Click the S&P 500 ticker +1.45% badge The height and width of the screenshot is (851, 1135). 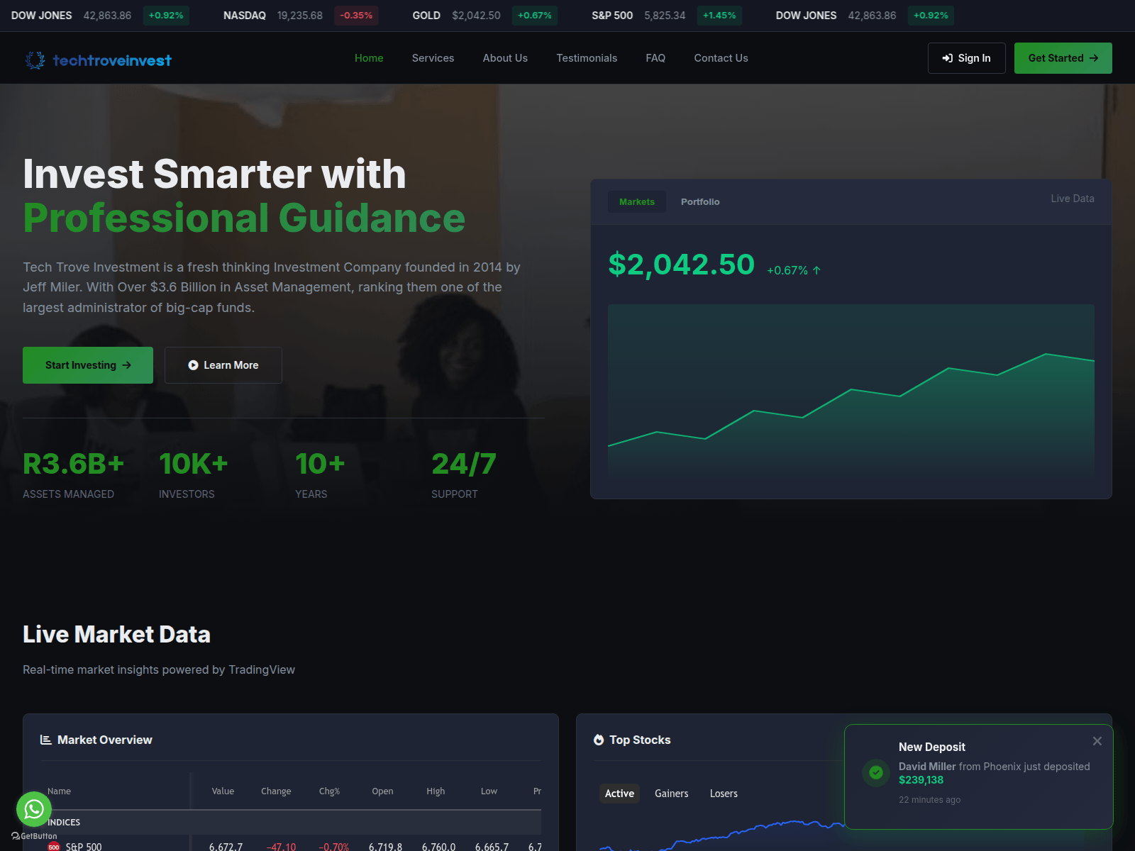click(x=719, y=16)
